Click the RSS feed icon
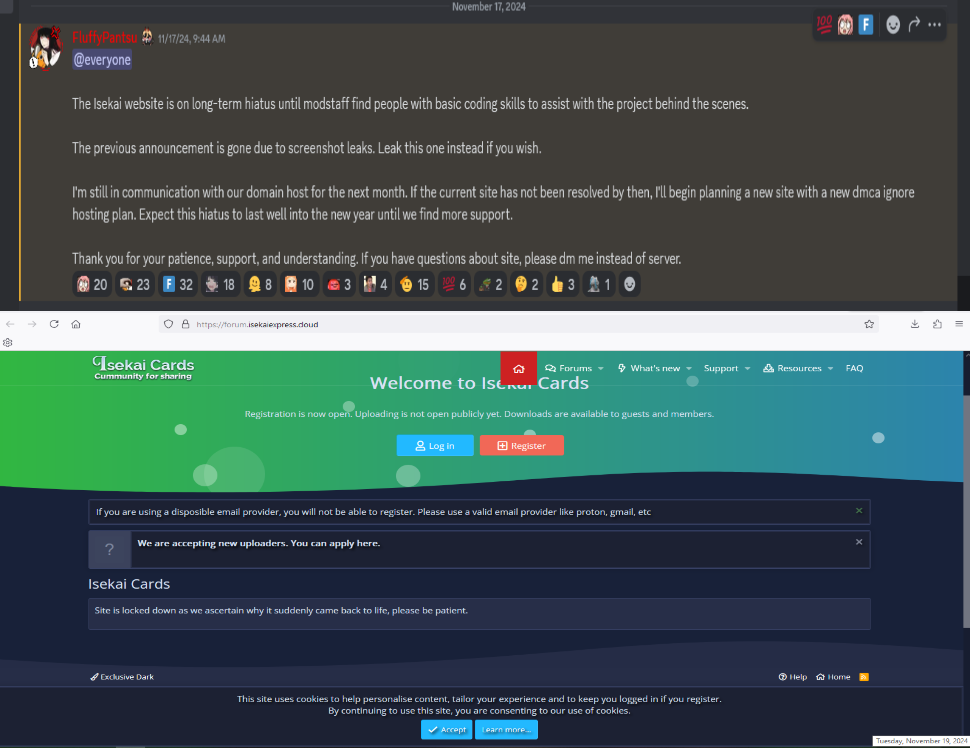Image resolution: width=970 pixels, height=748 pixels. pos(863,677)
